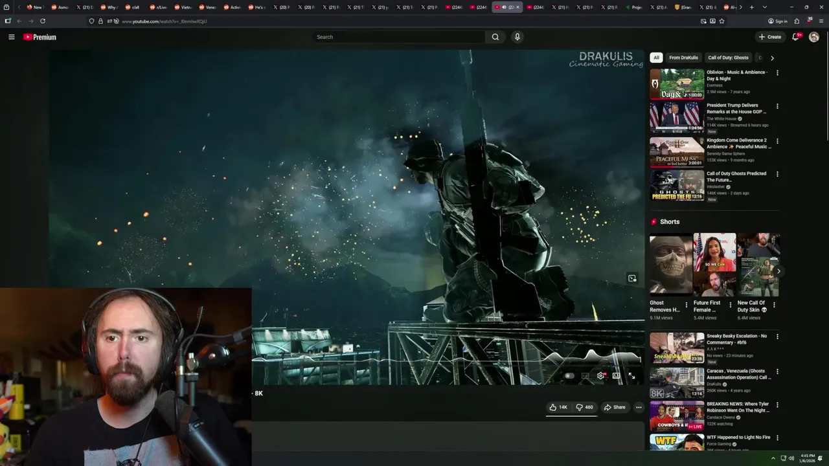This screenshot has height=466, width=829.
Task: Open BREAKING NEWS Tyler Robinson video link
Action: [x=738, y=407]
